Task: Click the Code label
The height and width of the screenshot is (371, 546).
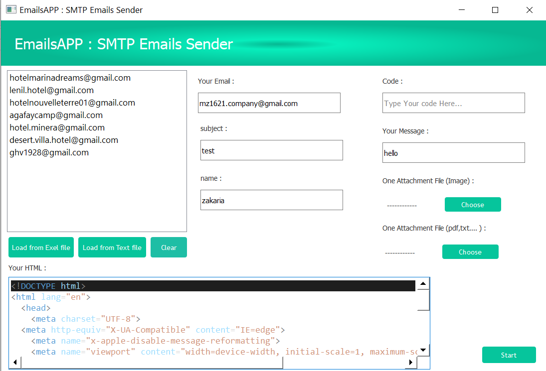Action: [x=392, y=81]
